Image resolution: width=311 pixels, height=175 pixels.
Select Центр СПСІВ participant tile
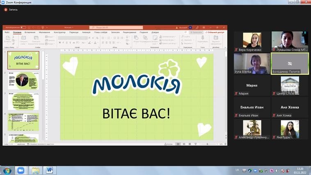(290, 85)
